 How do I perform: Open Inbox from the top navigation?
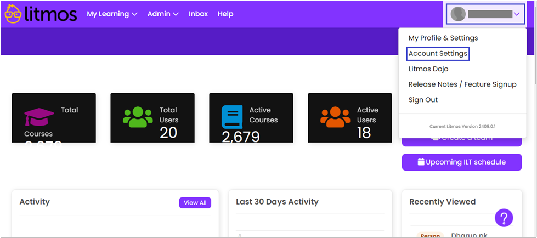(198, 14)
